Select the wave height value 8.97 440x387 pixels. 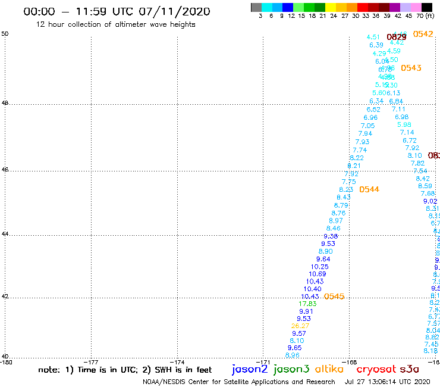(336, 221)
